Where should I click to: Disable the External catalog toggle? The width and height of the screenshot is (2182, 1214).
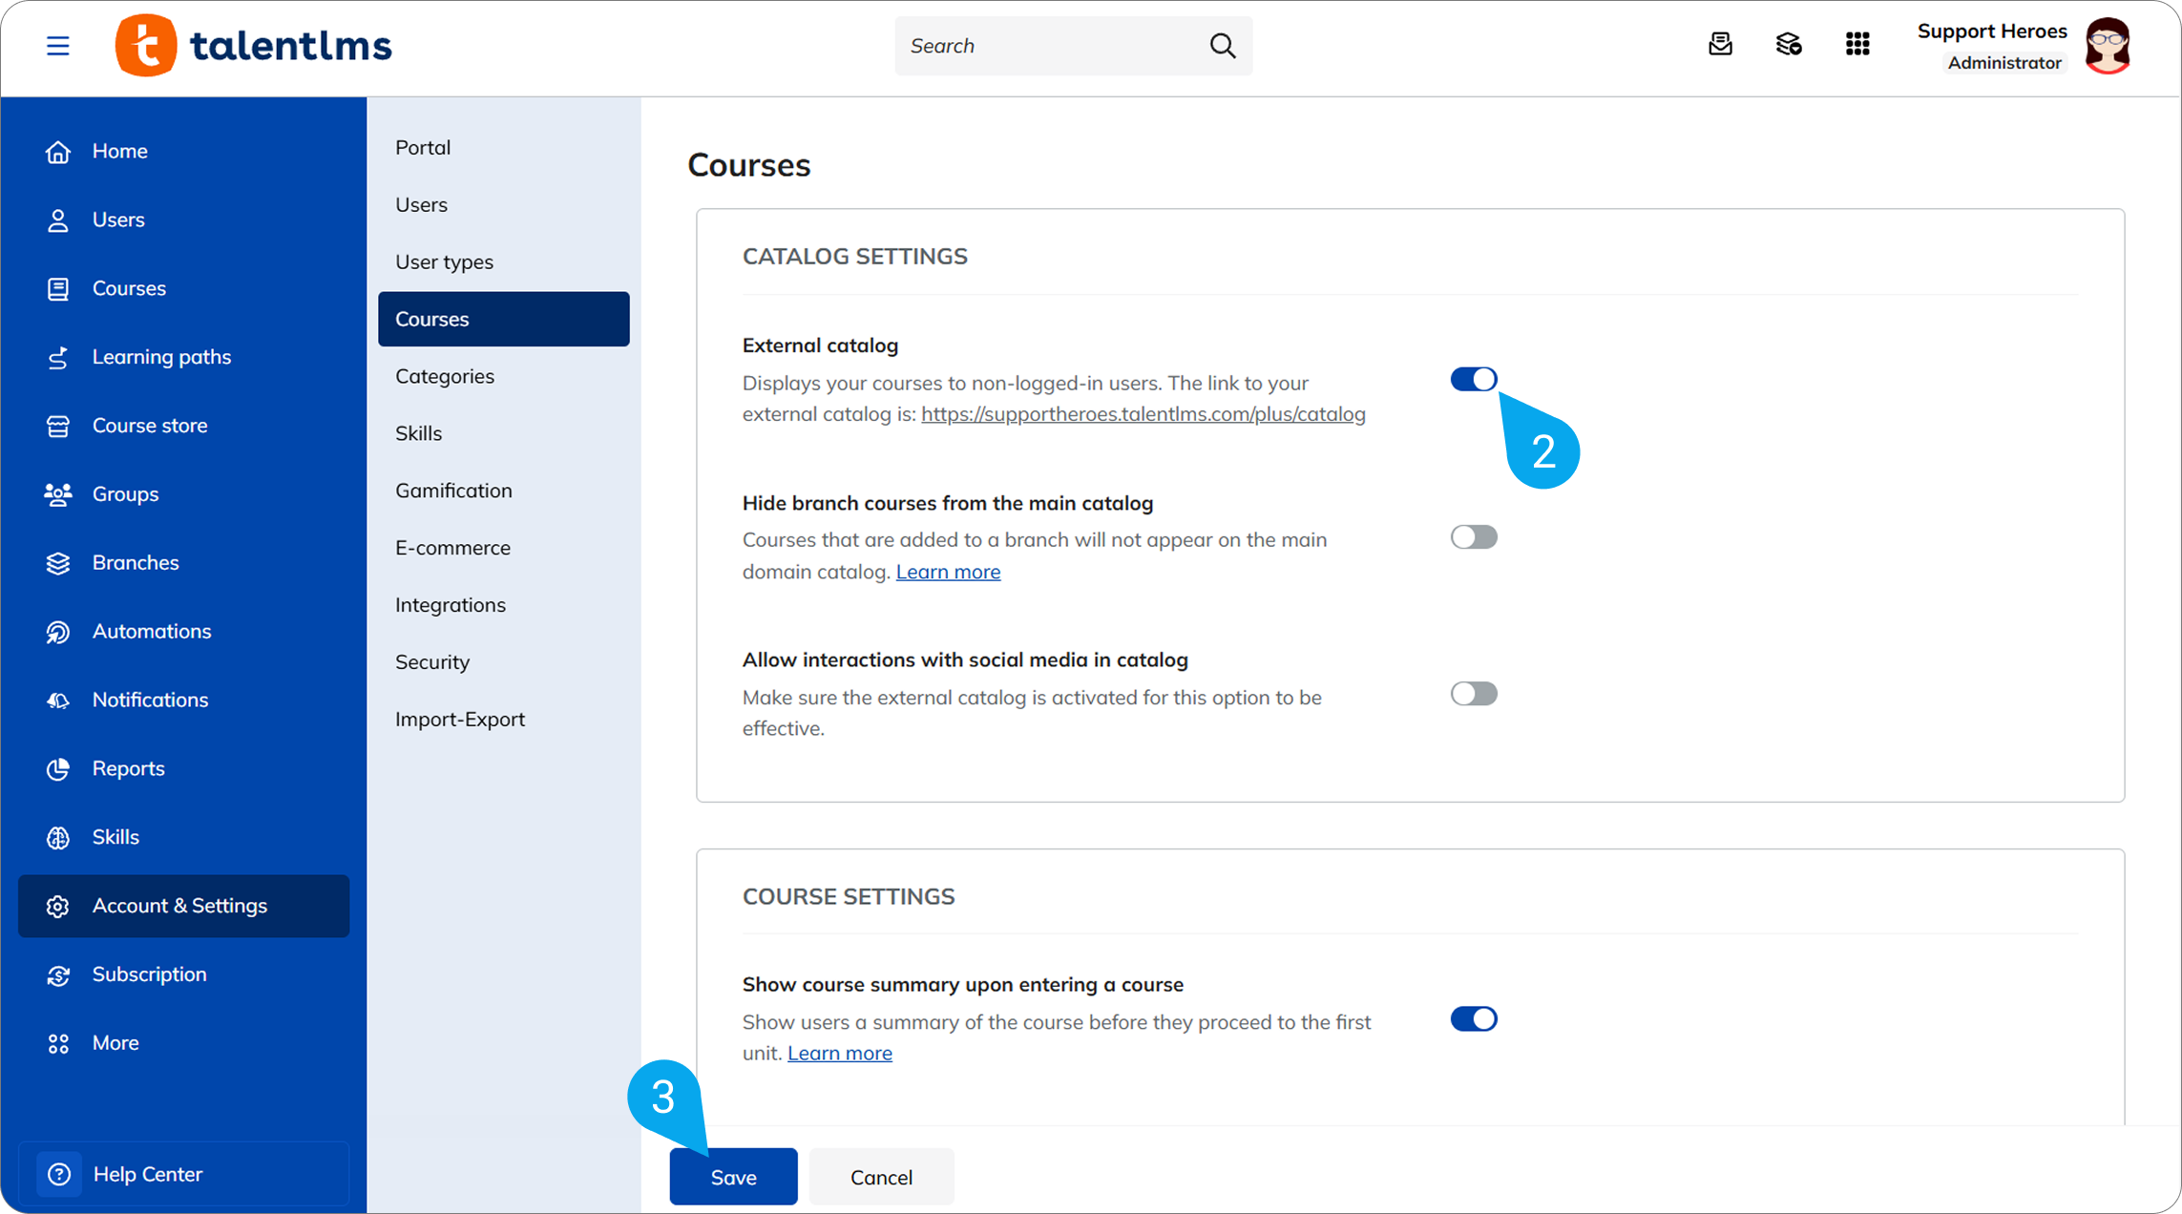tap(1474, 379)
